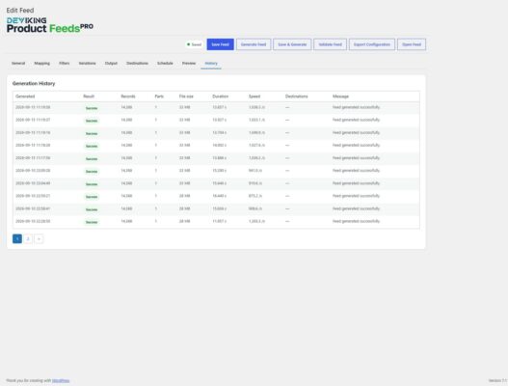Open the Destinations tab
508x386 pixels.
click(x=138, y=64)
